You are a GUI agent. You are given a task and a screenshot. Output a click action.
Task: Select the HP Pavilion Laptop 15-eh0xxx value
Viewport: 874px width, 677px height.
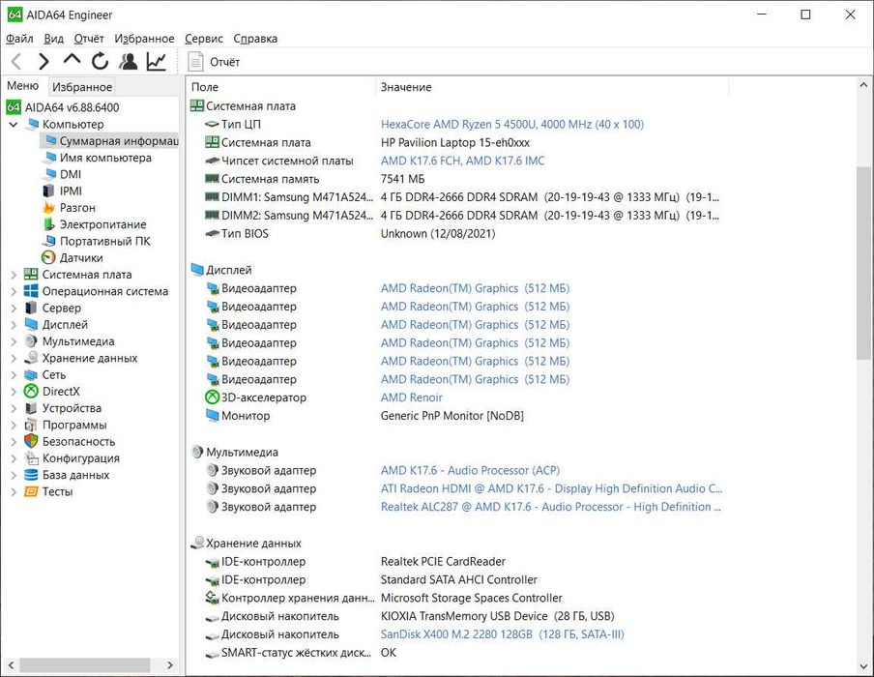[454, 143]
